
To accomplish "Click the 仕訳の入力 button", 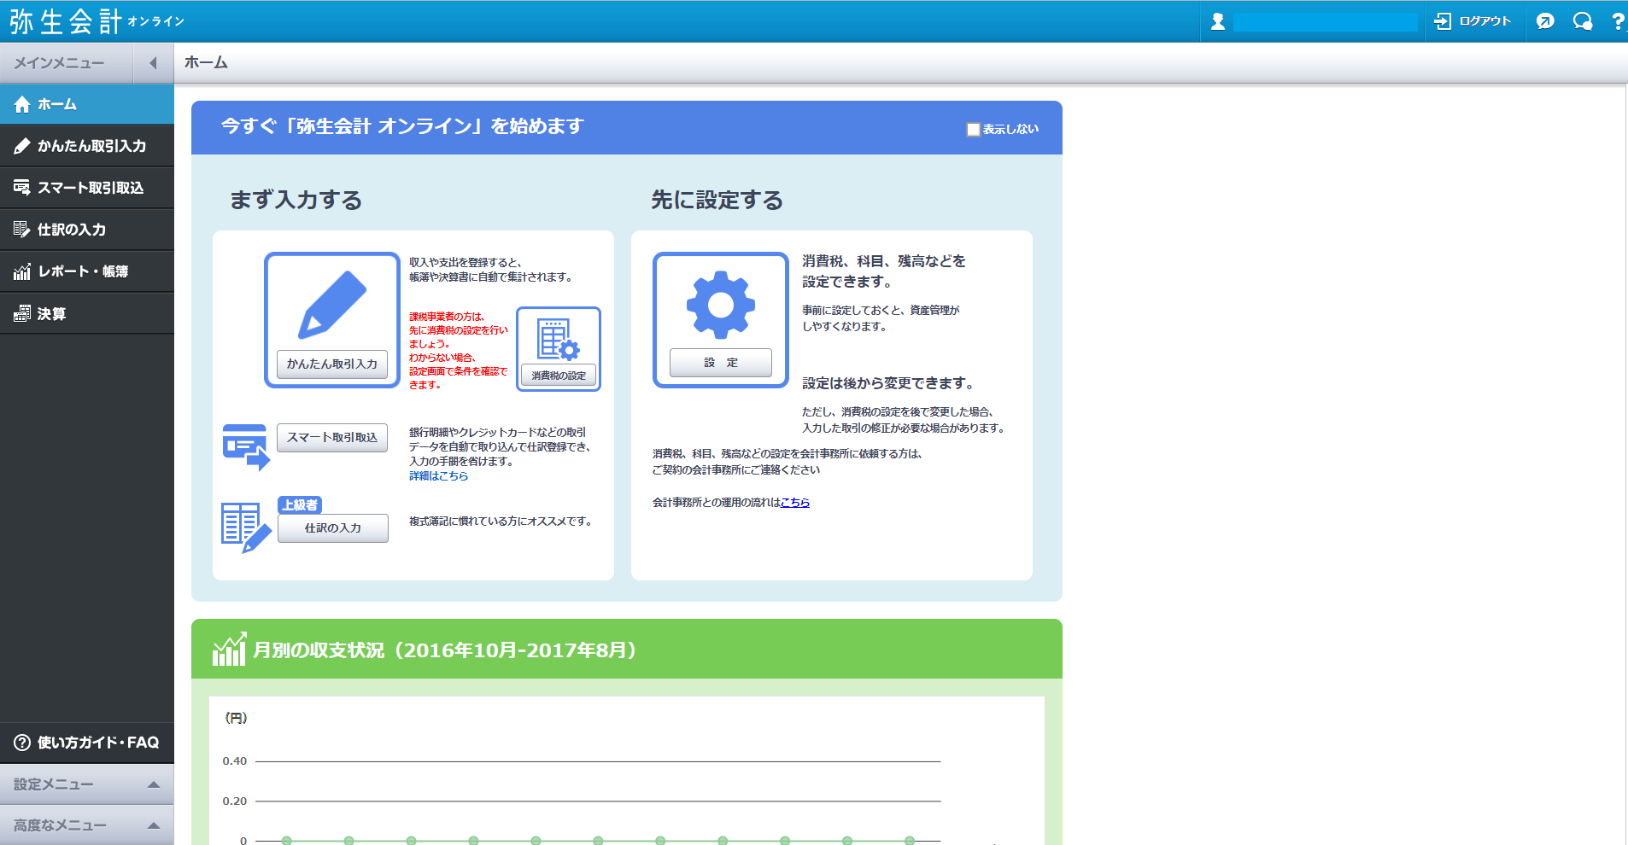I will (333, 528).
